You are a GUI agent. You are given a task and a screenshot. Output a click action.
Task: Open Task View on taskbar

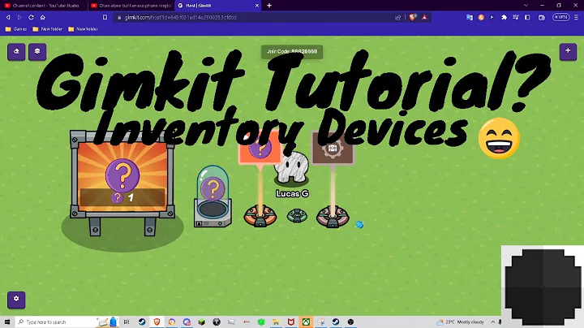tap(127, 322)
